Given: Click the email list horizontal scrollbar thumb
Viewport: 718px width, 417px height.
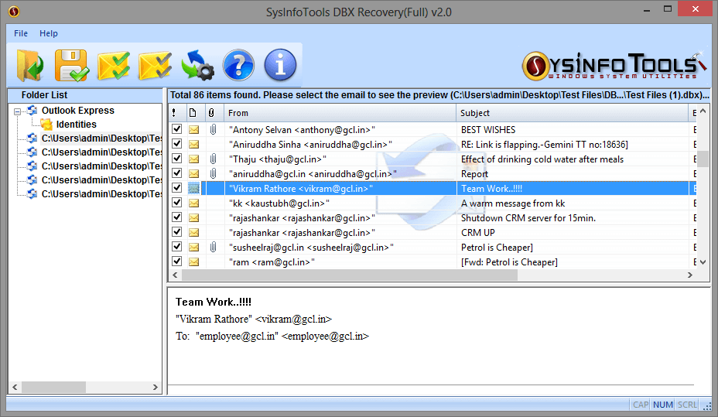Looking at the screenshot, I should [x=350, y=275].
